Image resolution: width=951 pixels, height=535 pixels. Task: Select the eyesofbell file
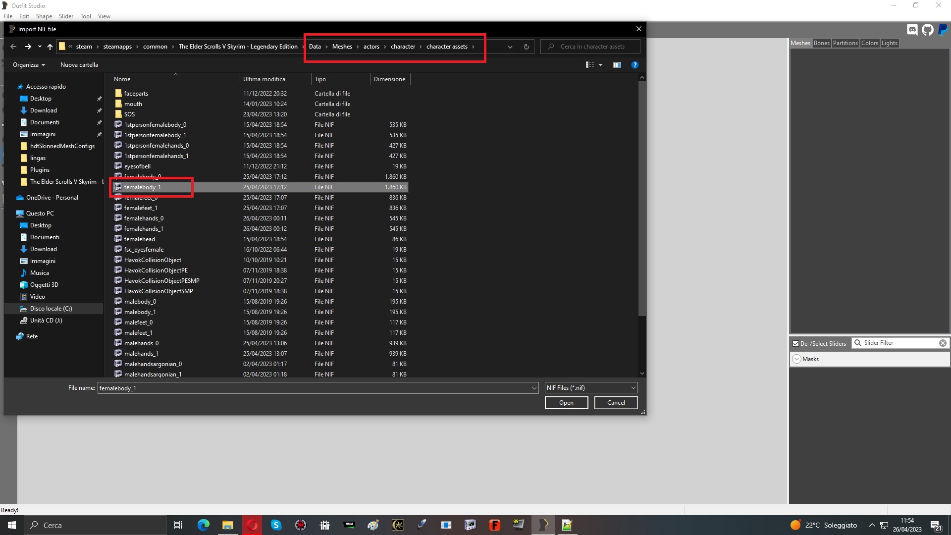(137, 166)
